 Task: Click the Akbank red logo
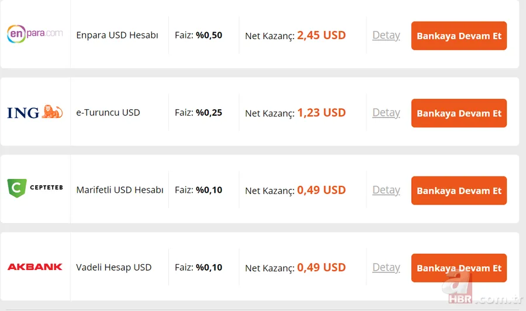point(34,267)
